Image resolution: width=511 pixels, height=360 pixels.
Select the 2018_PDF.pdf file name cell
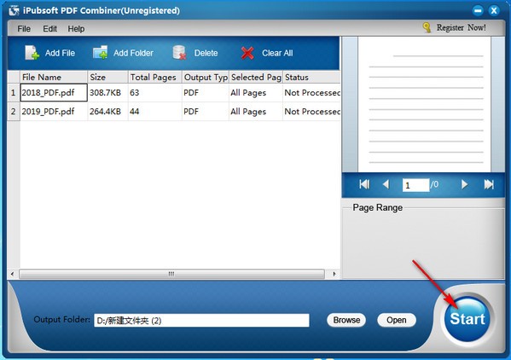click(x=54, y=92)
